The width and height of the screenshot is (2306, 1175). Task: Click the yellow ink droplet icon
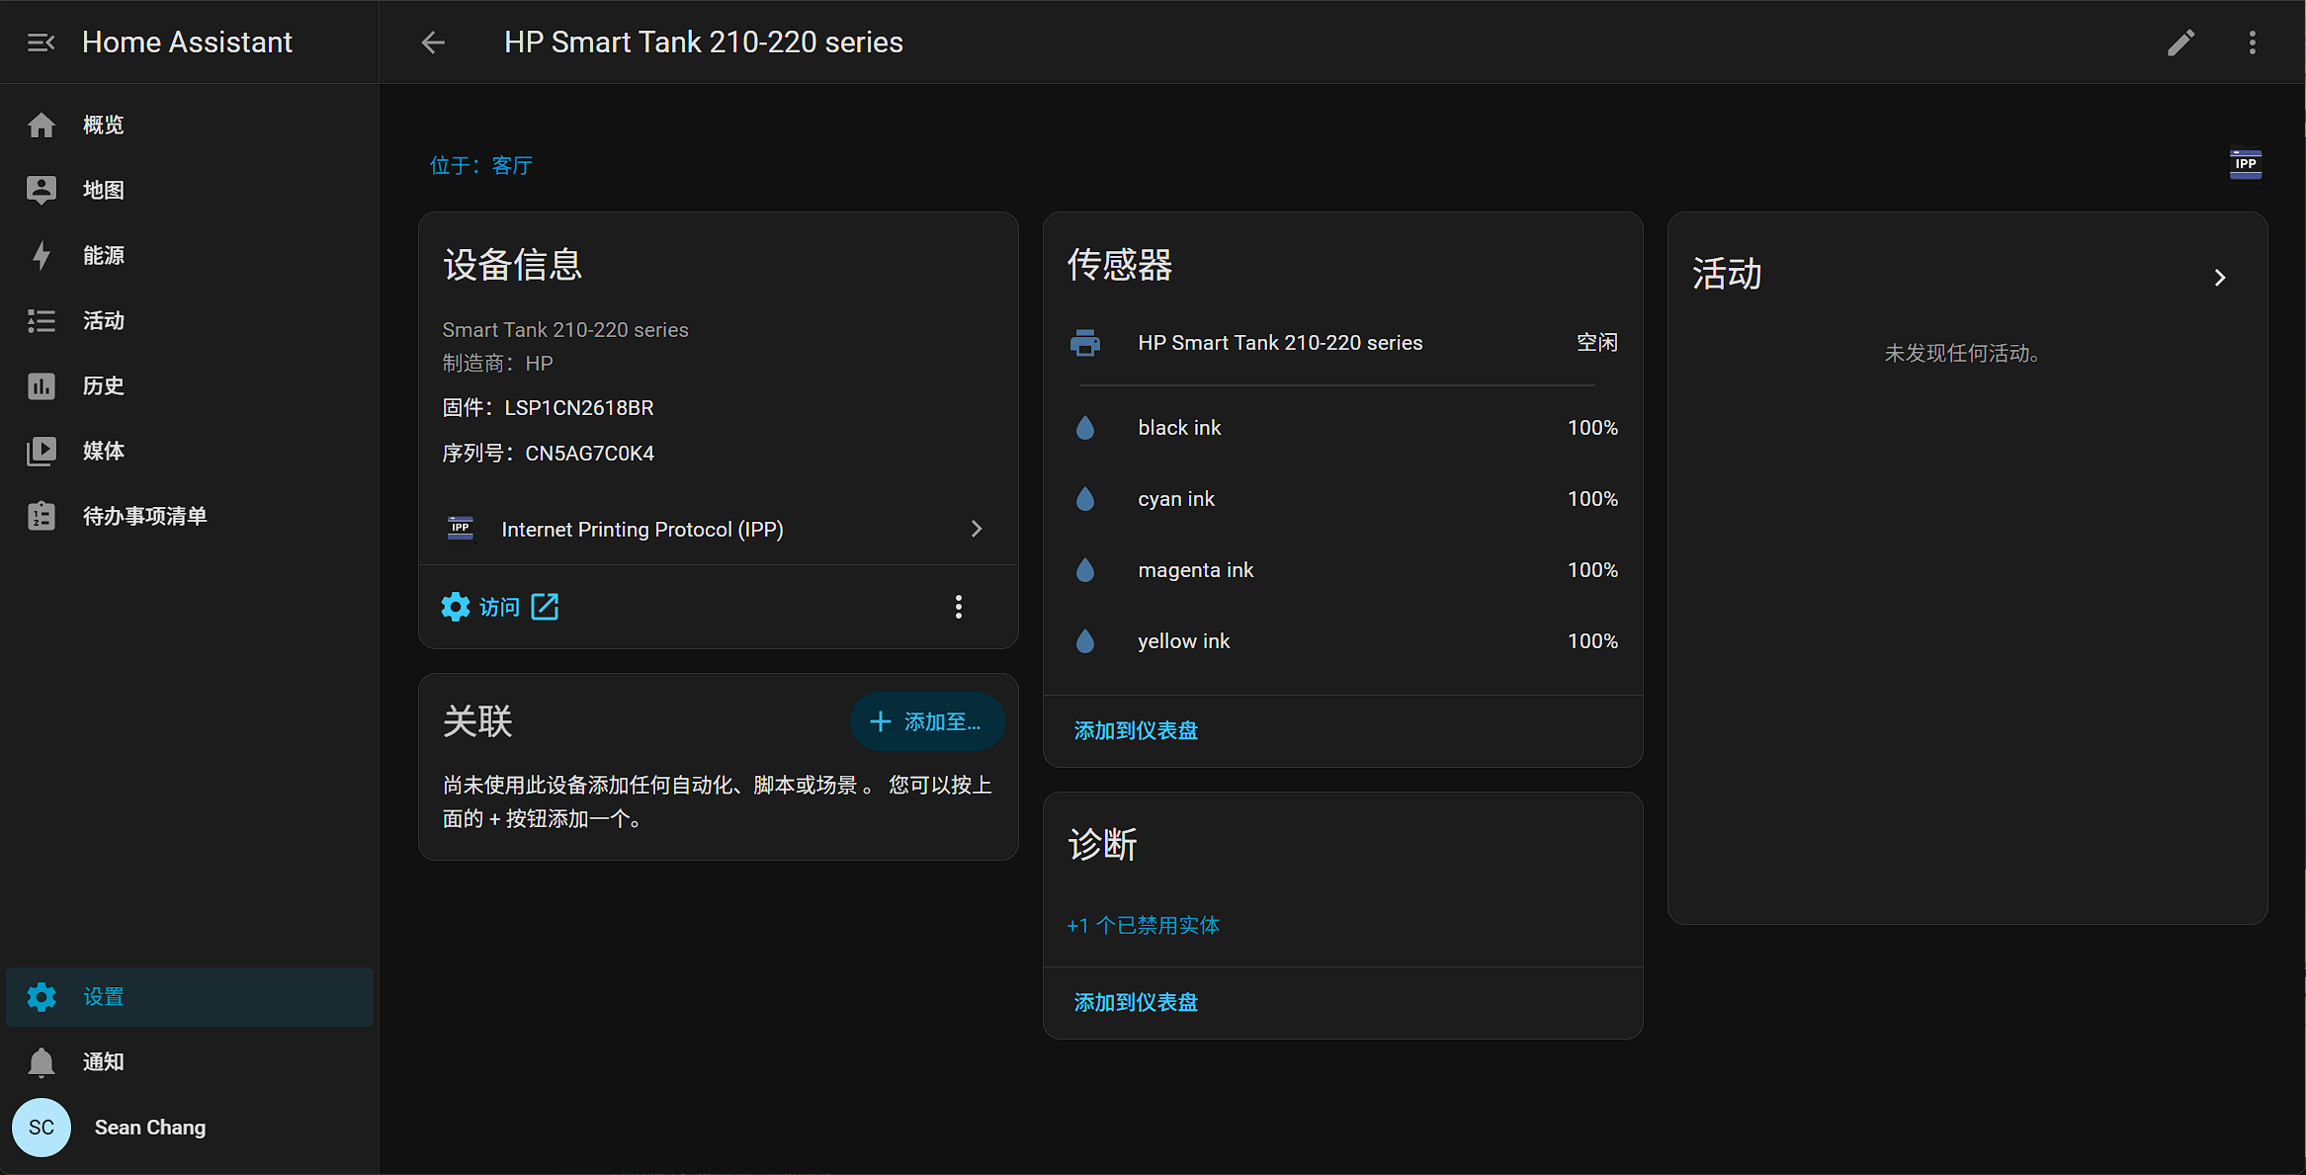coord(1085,641)
